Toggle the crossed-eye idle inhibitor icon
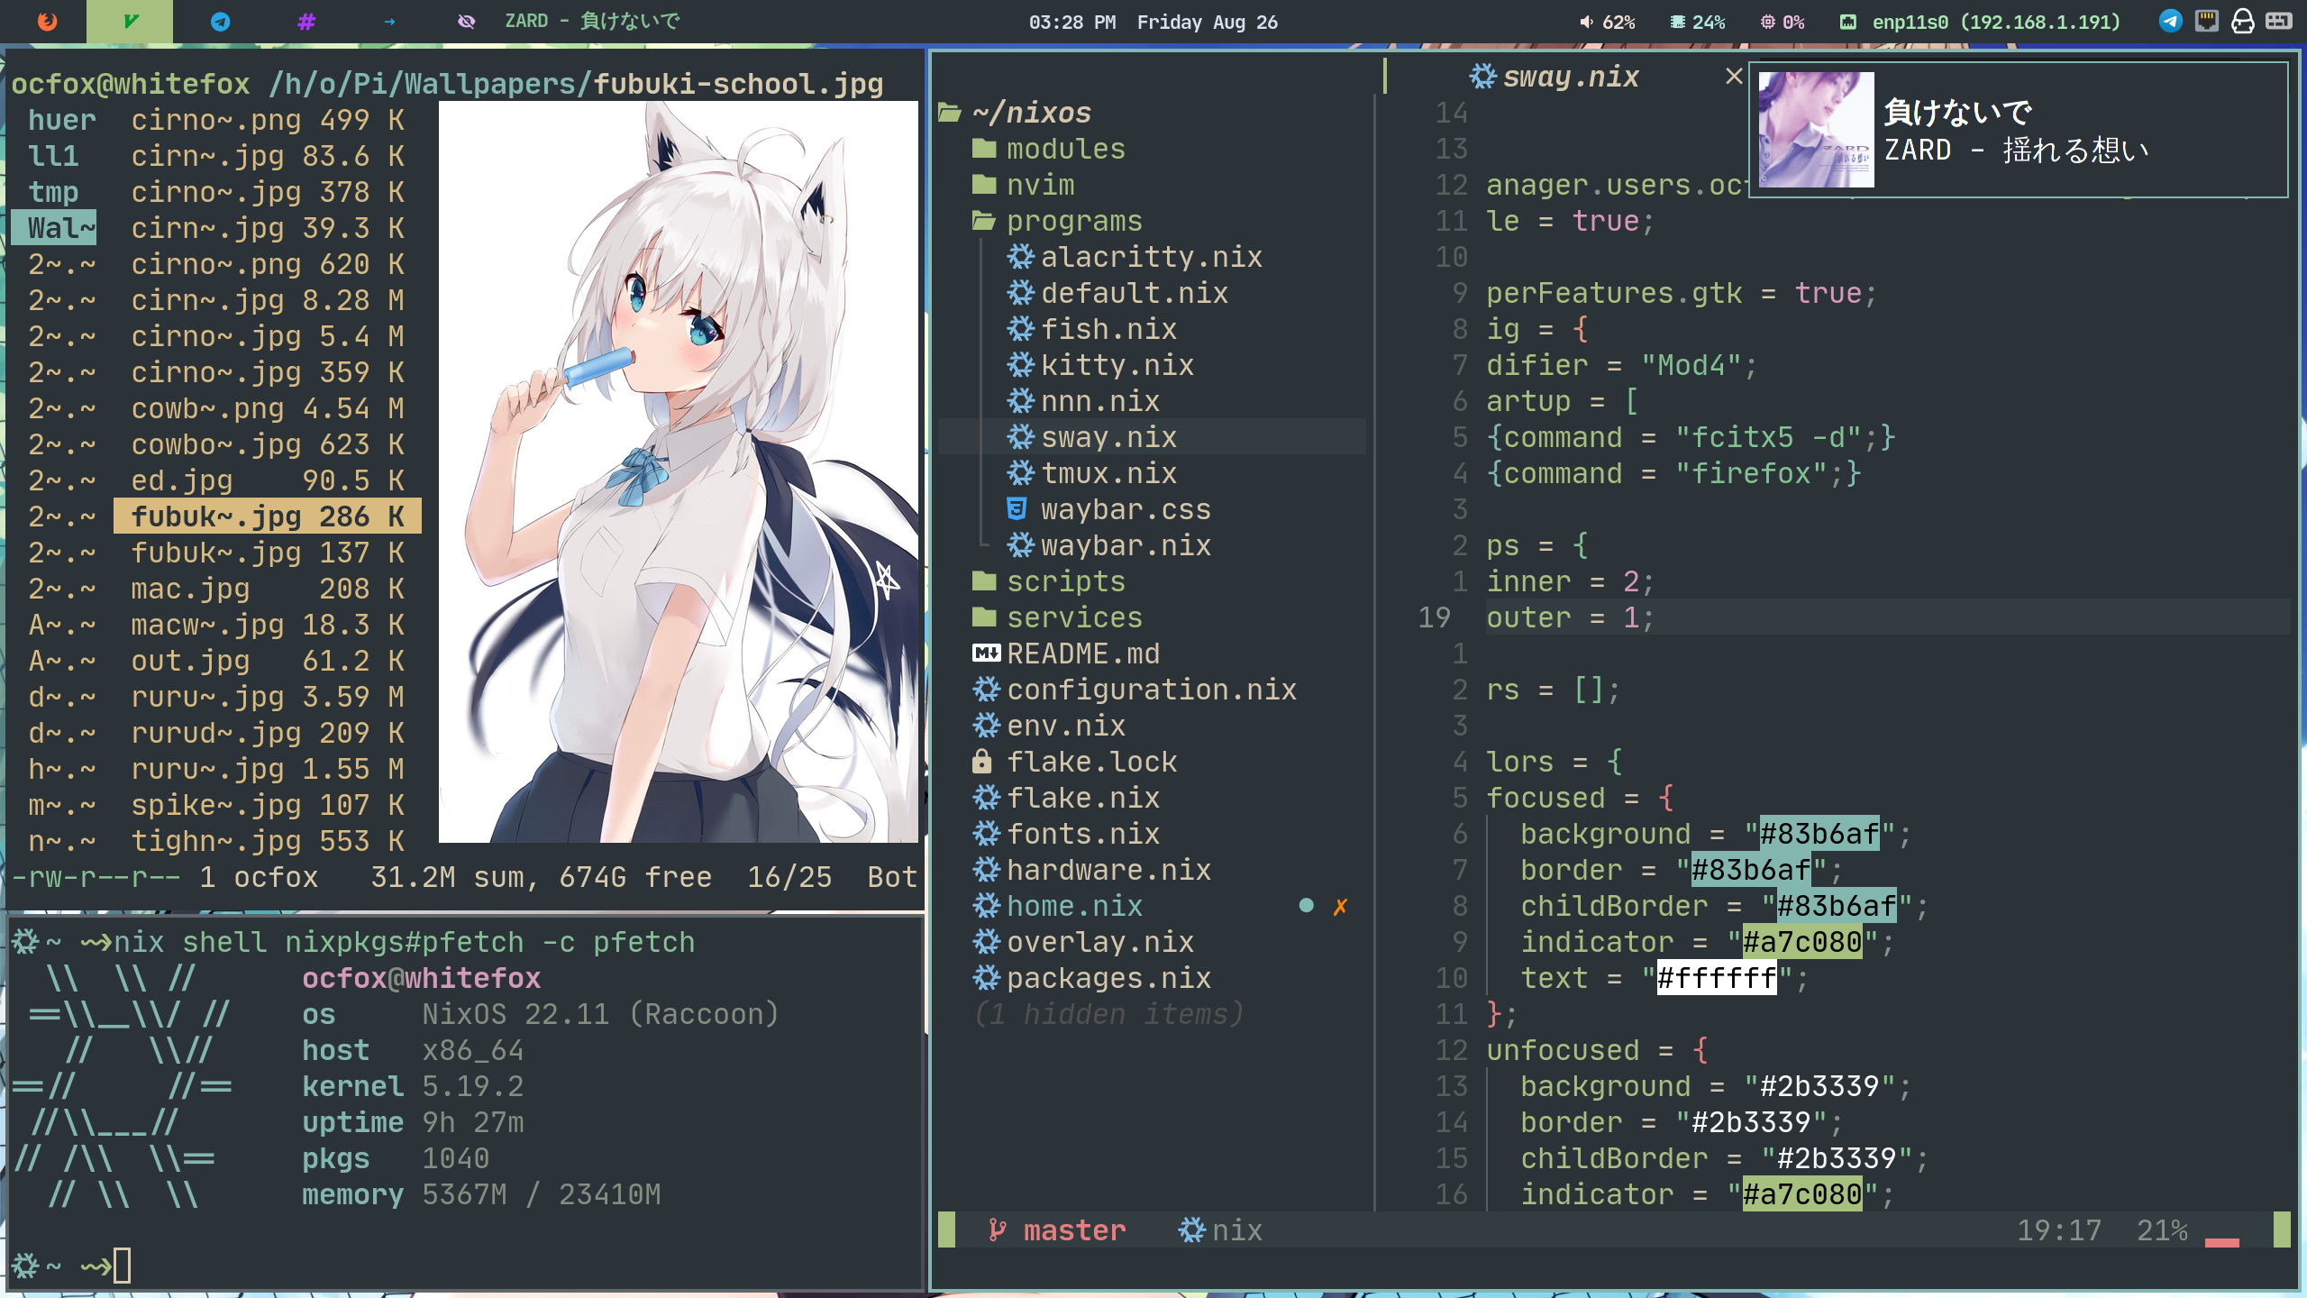This screenshot has height=1298, width=2307. coord(466,22)
